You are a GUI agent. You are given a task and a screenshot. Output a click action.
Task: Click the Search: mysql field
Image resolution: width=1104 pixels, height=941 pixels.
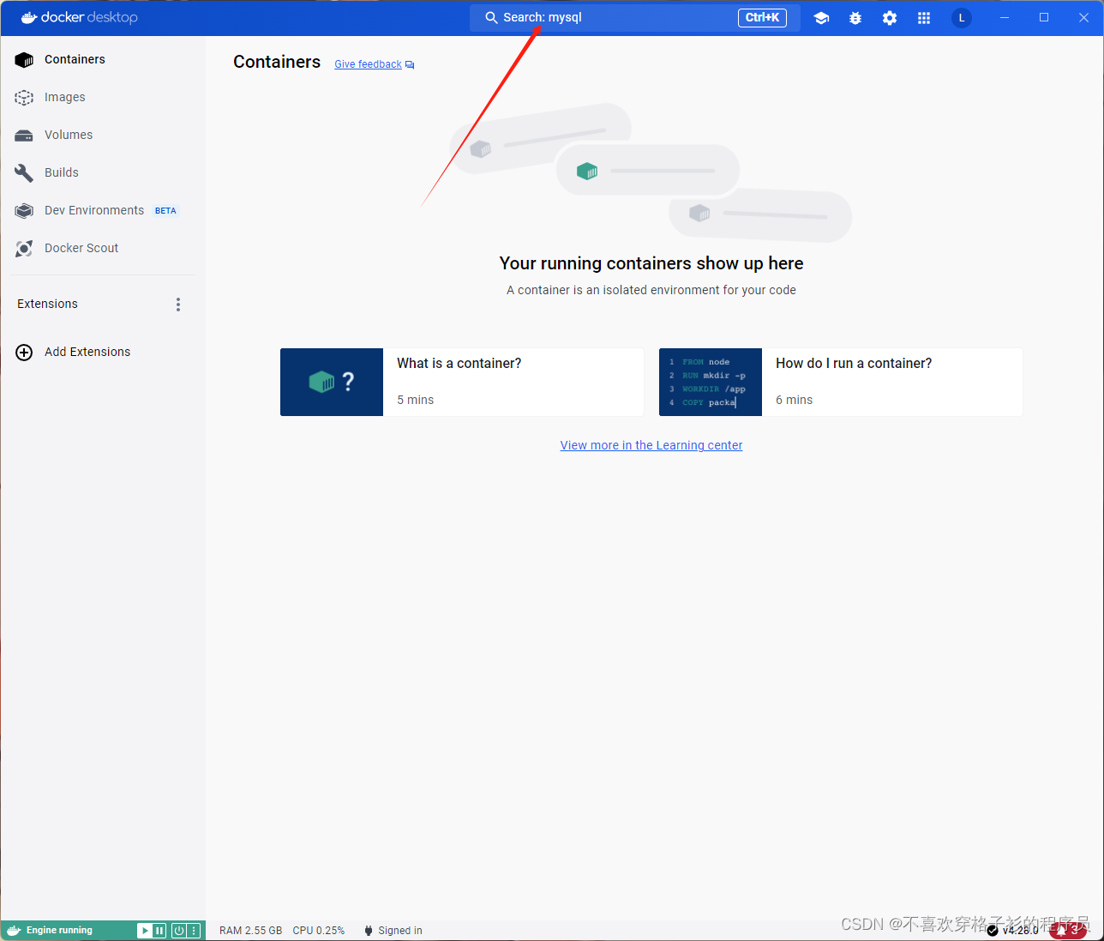[634, 17]
